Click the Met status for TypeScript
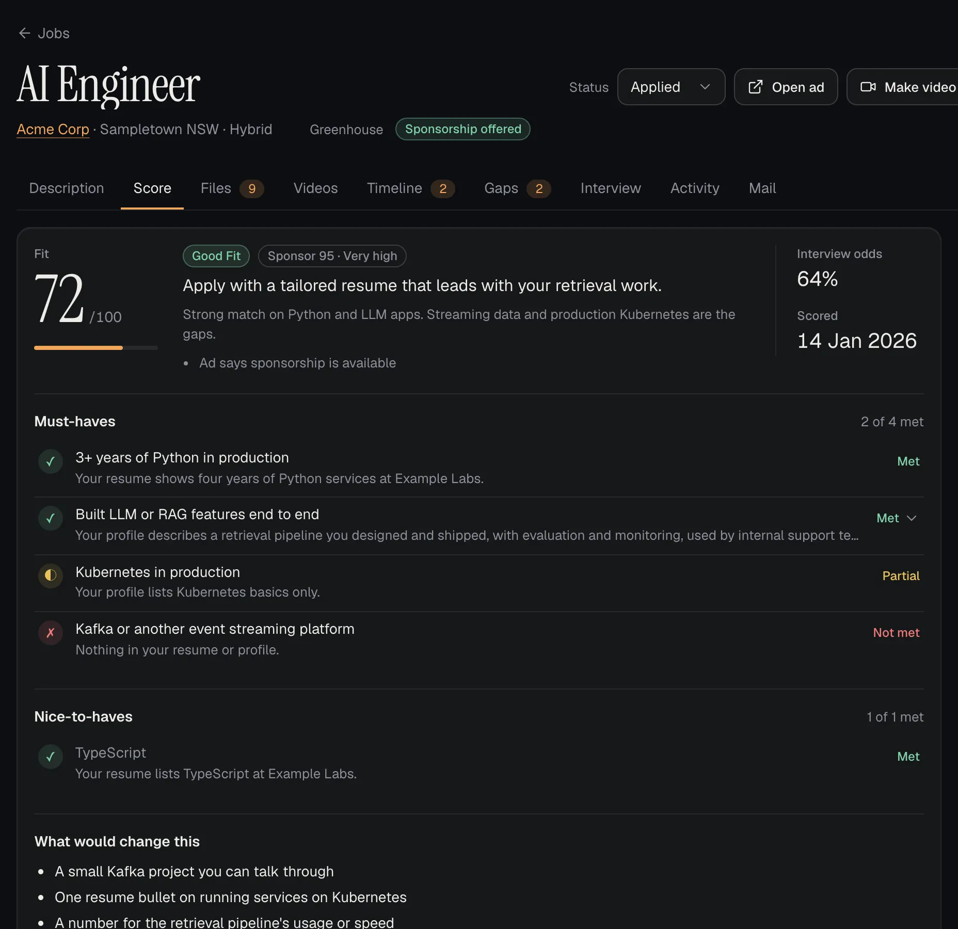 908,757
